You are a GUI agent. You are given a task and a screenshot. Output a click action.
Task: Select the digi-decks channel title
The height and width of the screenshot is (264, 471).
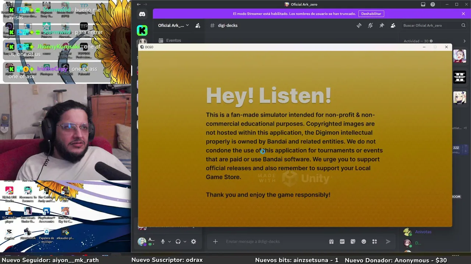227,25
